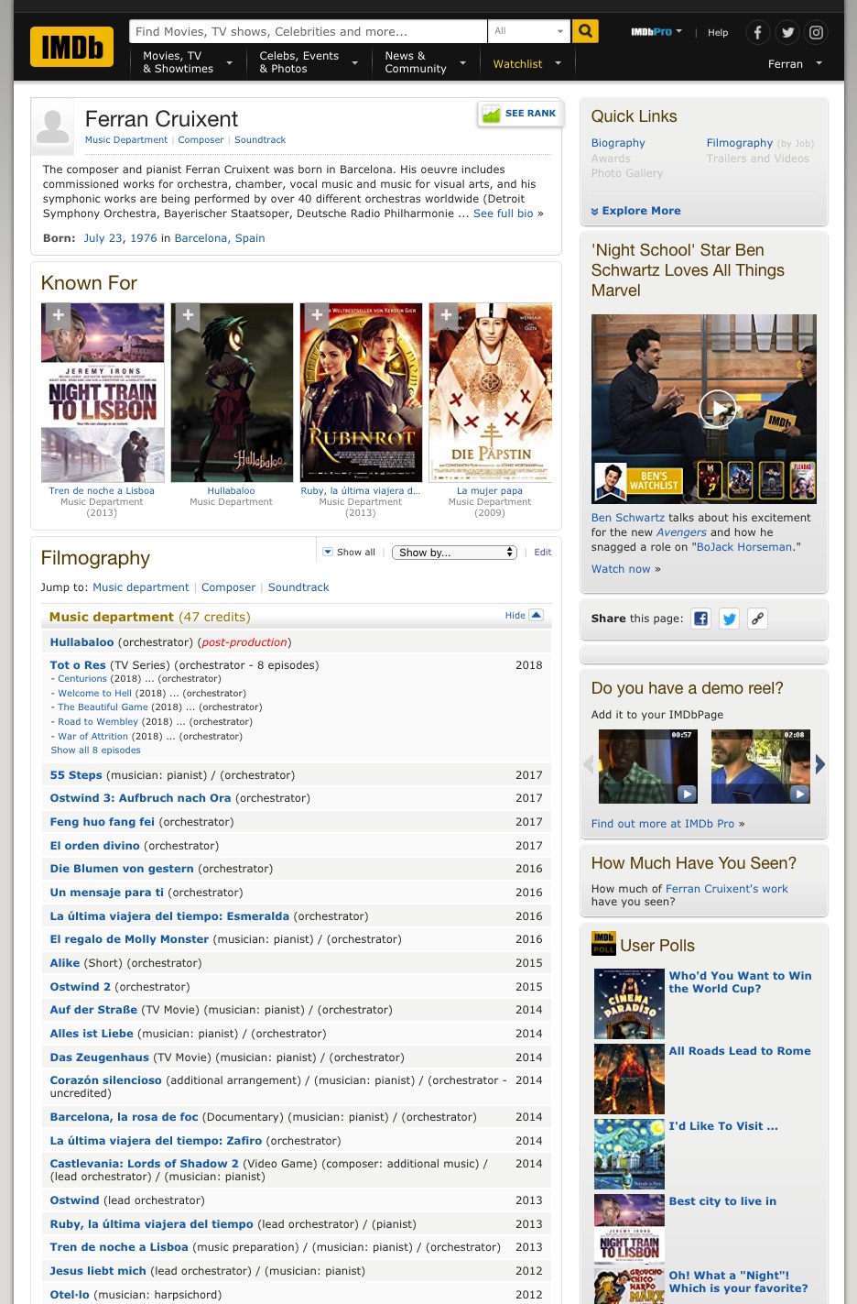Add Night Train to Lisbon poster to watchlist

pyautogui.click(x=58, y=316)
